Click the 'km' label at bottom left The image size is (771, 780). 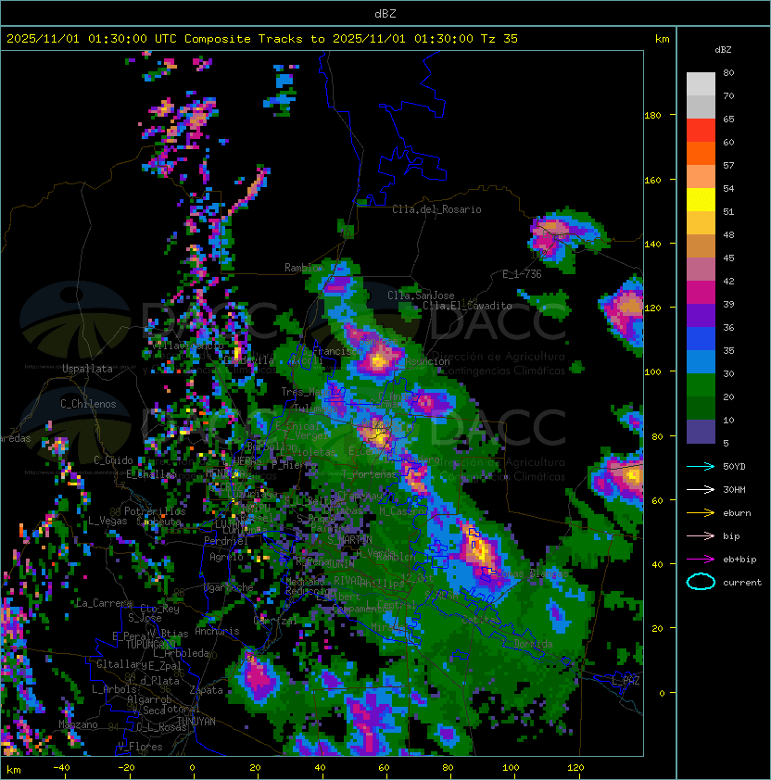coord(14,770)
